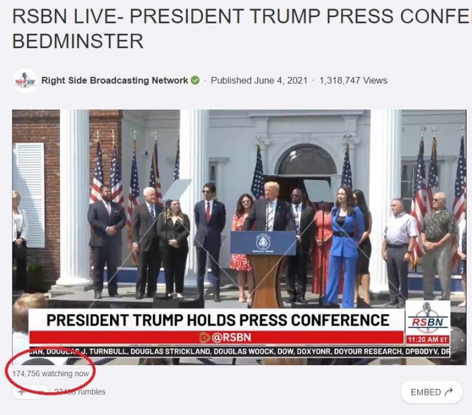This screenshot has height=415, width=472.
Task: Click the scrolling donor names ticker
Action: click(x=240, y=352)
